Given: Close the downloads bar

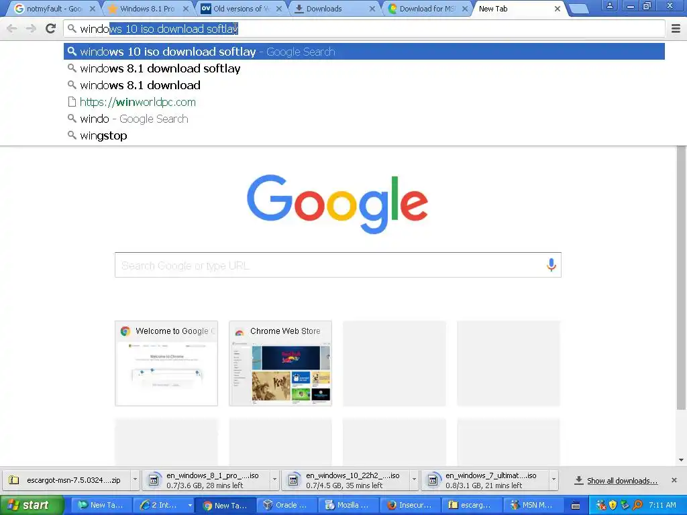Looking at the screenshot, I should click(x=674, y=480).
